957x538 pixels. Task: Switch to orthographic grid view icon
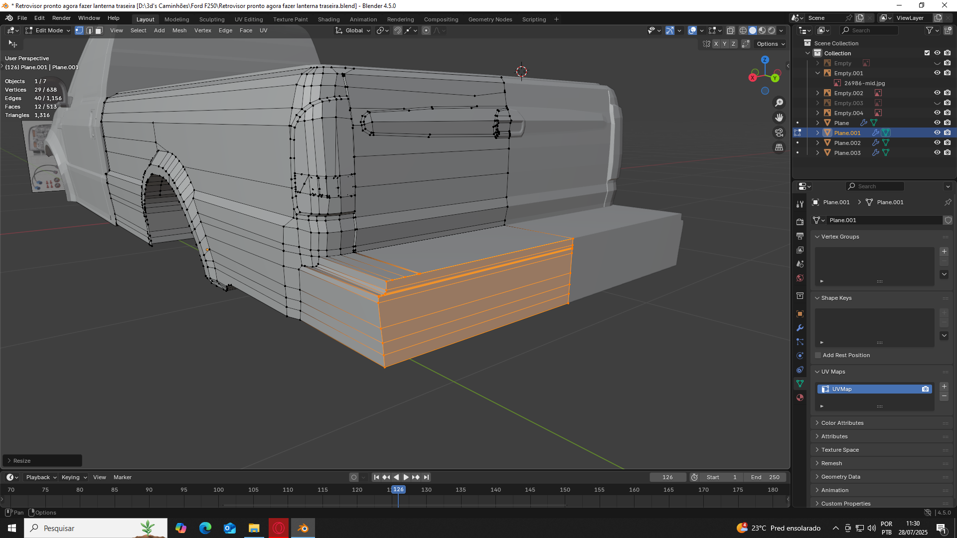click(779, 147)
